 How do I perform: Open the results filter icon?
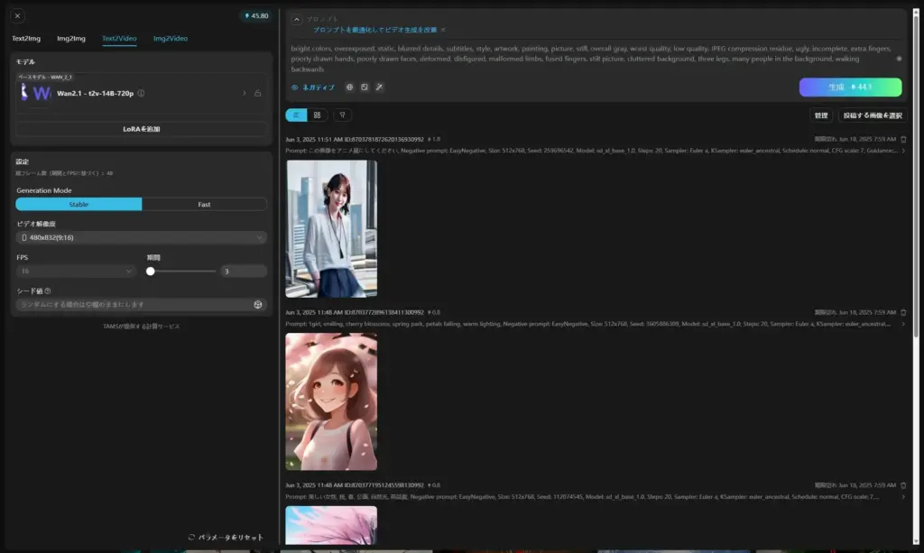click(x=342, y=115)
